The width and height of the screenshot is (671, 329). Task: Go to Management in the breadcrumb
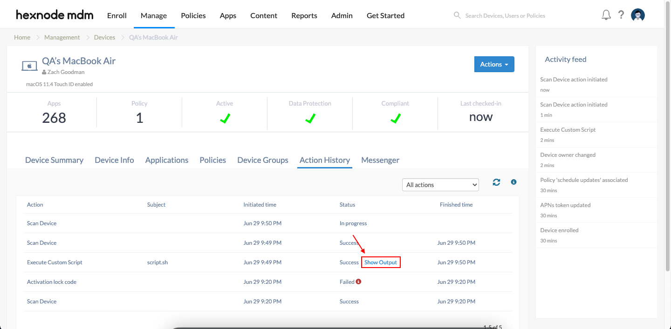point(62,37)
